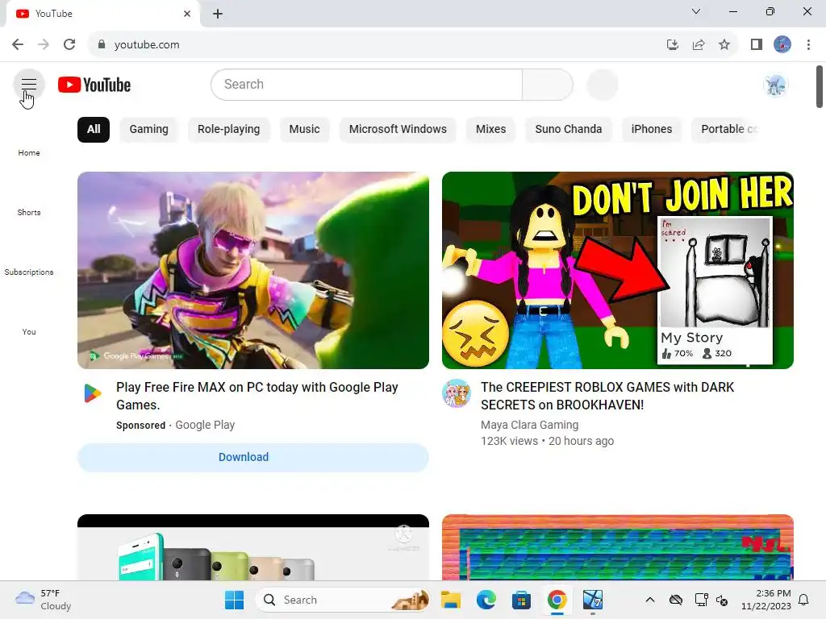Open the colorful phones video thumbnail
Image resolution: width=826 pixels, height=619 pixels.
click(252, 547)
